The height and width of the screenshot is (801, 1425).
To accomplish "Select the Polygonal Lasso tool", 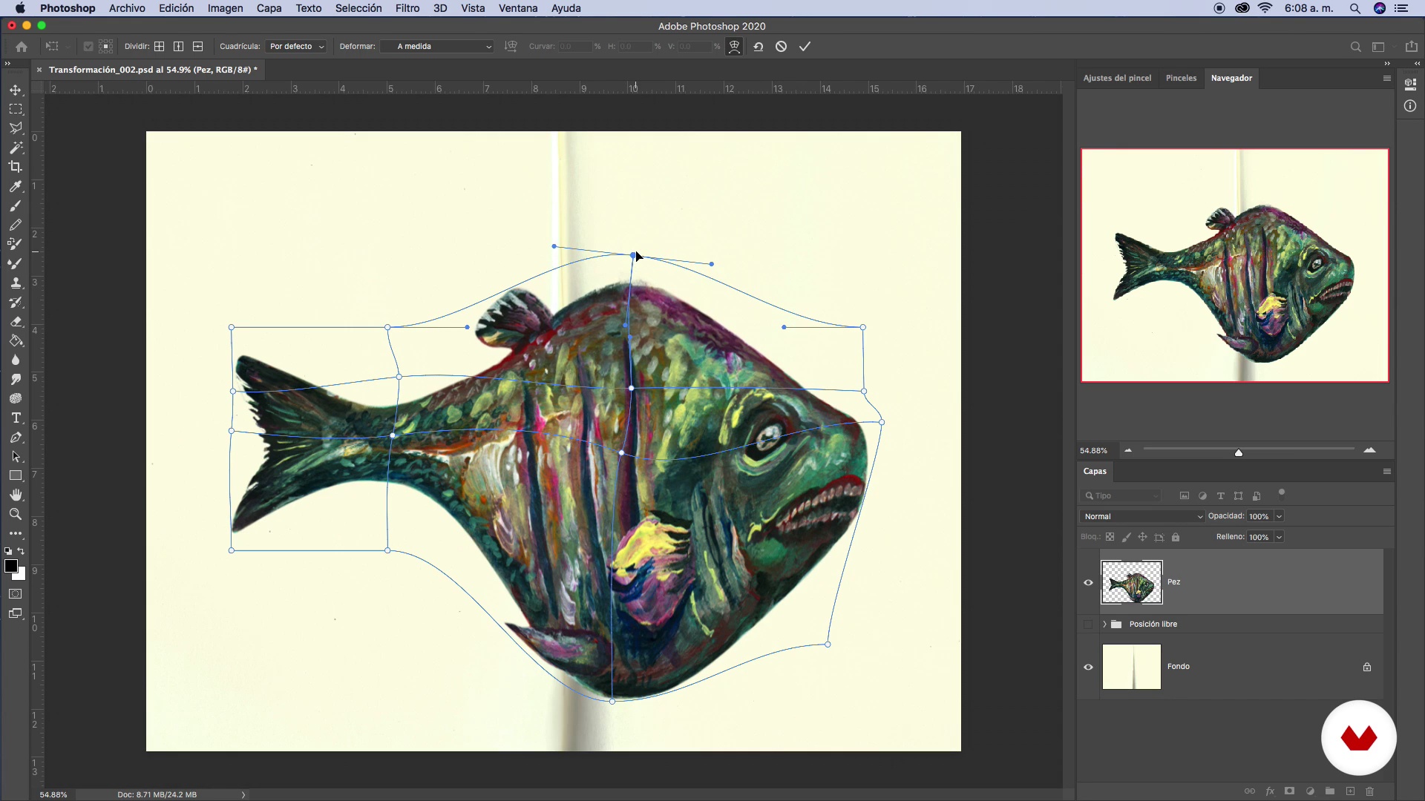I will tap(16, 128).
